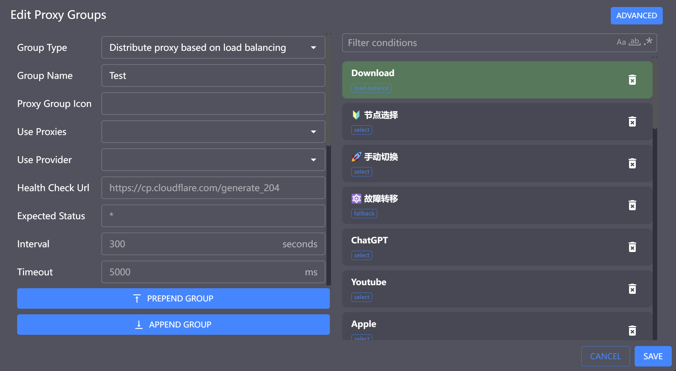The width and height of the screenshot is (676, 371).
Task: Expand the Use Proxies dropdown
Action: [213, 132]
